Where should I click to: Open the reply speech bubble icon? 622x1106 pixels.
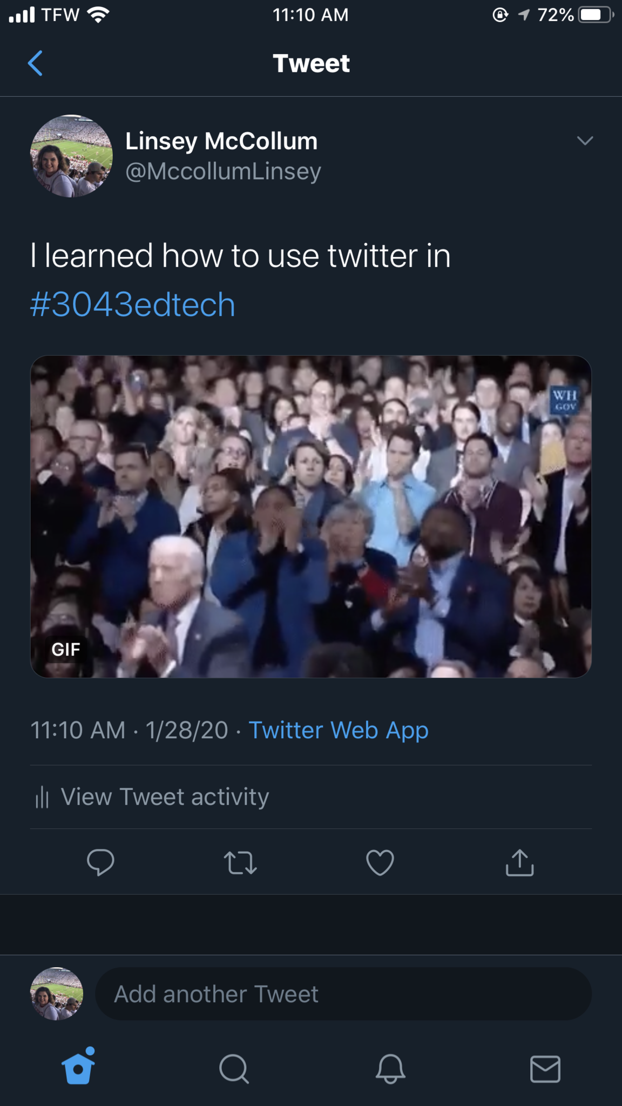point(100,862)
